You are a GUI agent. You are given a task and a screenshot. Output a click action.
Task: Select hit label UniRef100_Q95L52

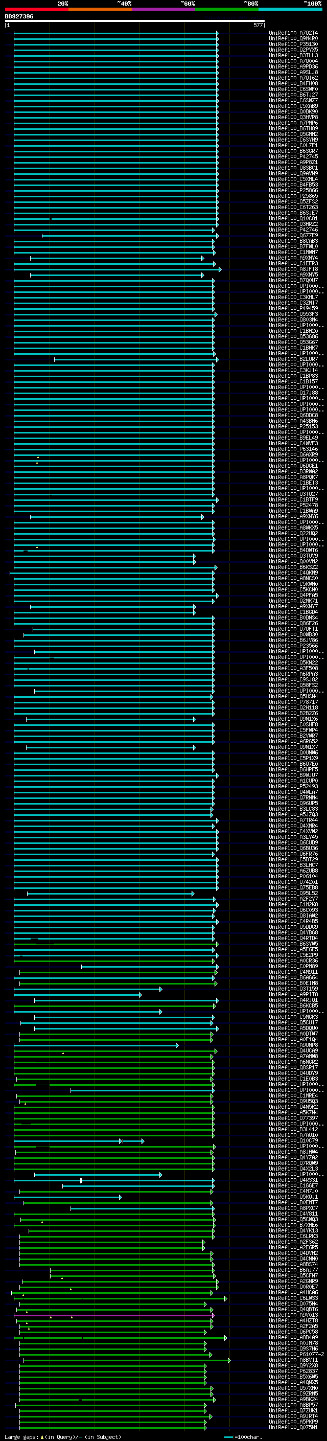pyautogui.click(x=293, y=894)
